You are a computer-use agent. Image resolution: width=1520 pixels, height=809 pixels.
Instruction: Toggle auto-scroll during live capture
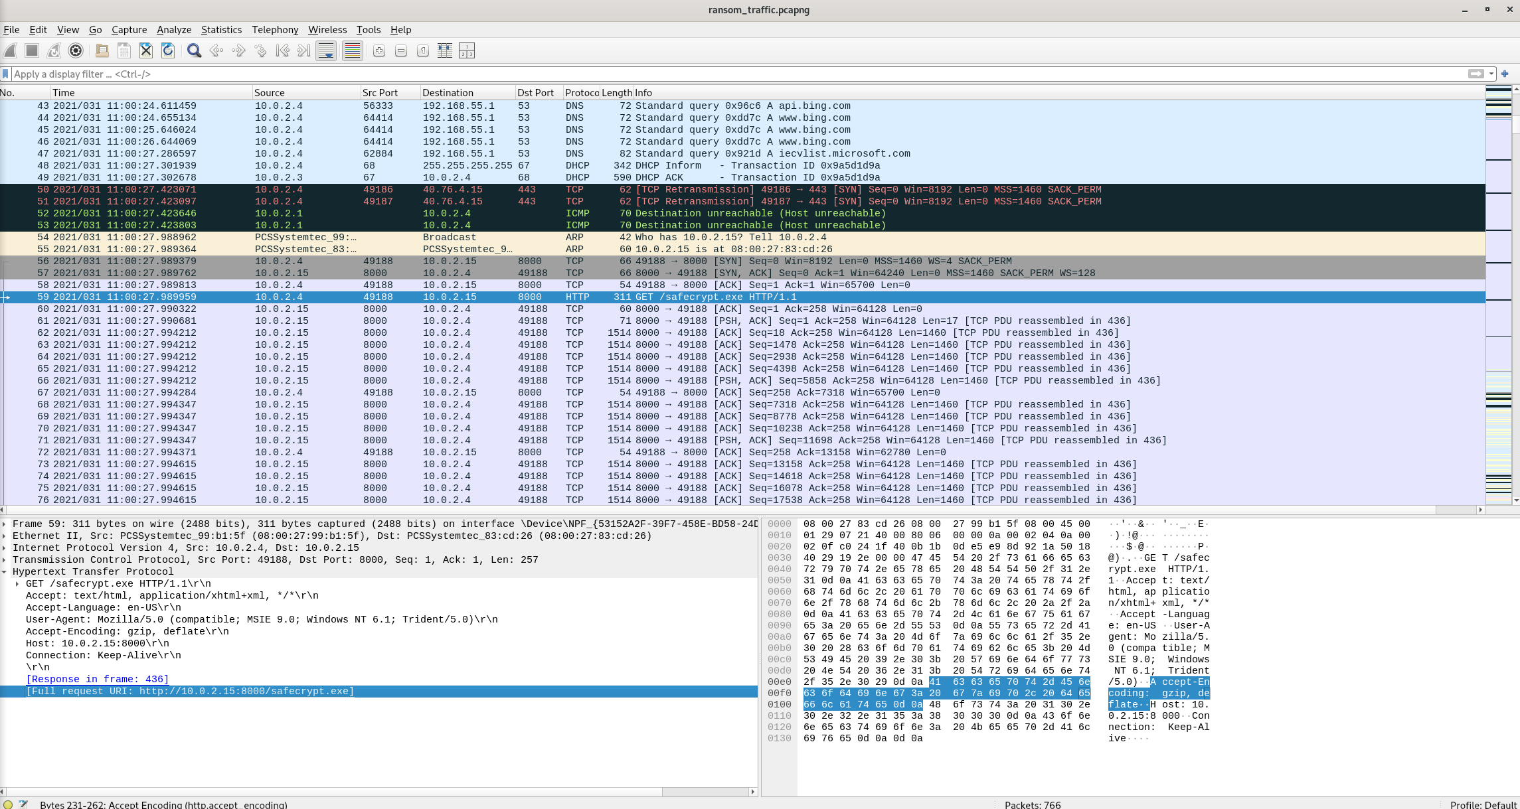pos(326,50)
